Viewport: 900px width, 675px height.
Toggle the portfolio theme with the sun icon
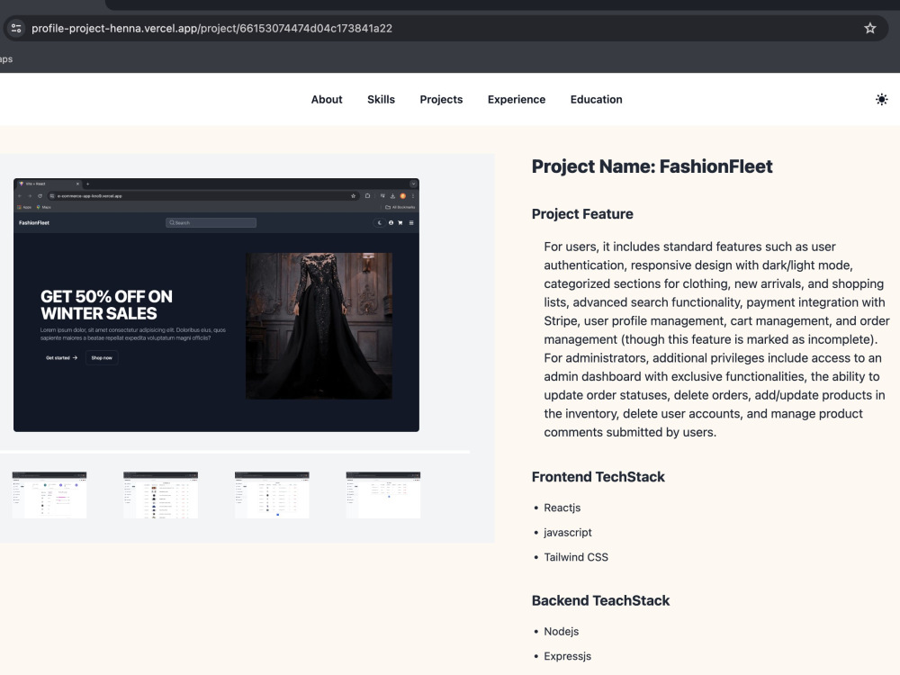882,99
